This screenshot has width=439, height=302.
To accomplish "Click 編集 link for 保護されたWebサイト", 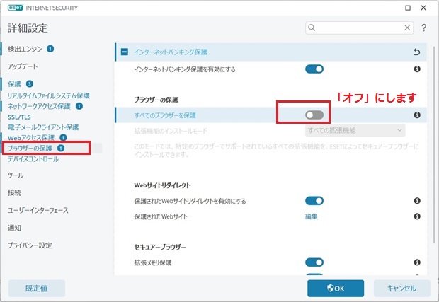I will pos(311,216).
